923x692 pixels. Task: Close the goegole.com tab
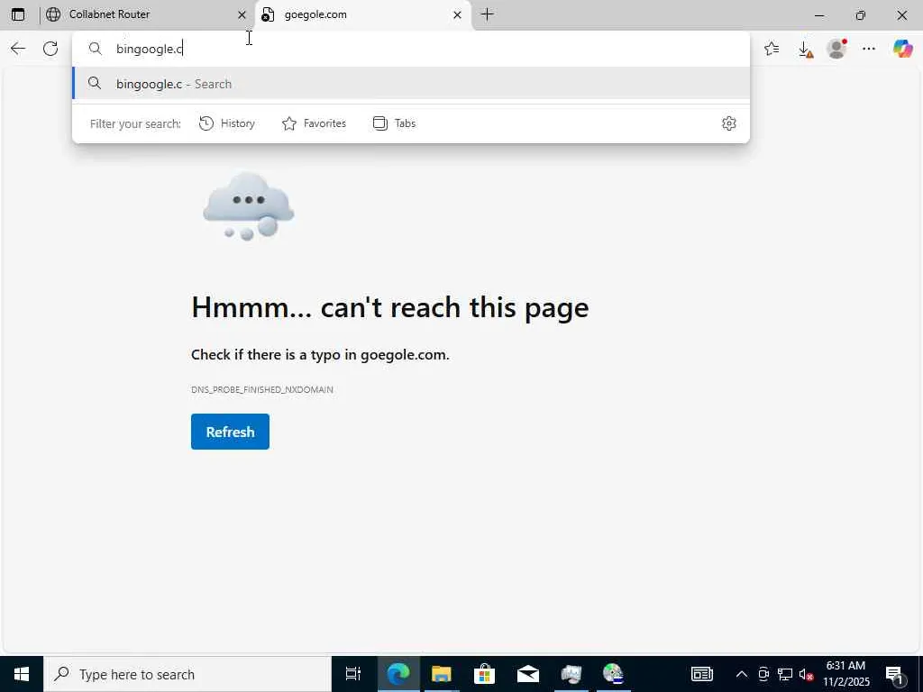pyautogui.click(x=457, y=14)
